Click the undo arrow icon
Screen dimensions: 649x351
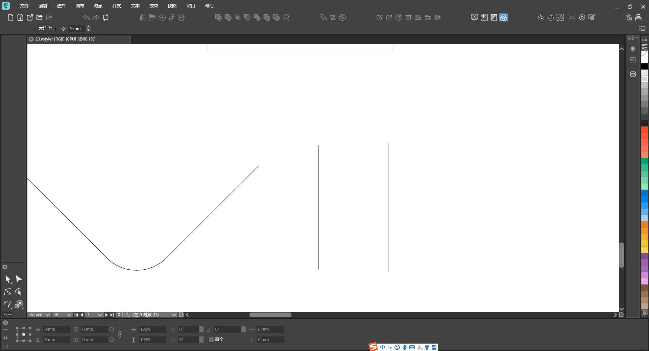pyautogui.click(x=86, y=17)
